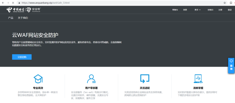The height and width of the screenshot is (103, 235).
Task: Click the 灵活适配 screen arrow icon
Action: click(x=145, y=79)
